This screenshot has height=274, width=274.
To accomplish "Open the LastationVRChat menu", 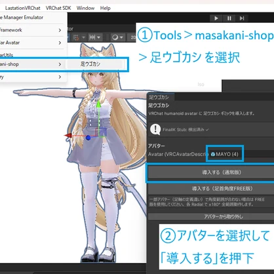I will (x=23, y=8).
